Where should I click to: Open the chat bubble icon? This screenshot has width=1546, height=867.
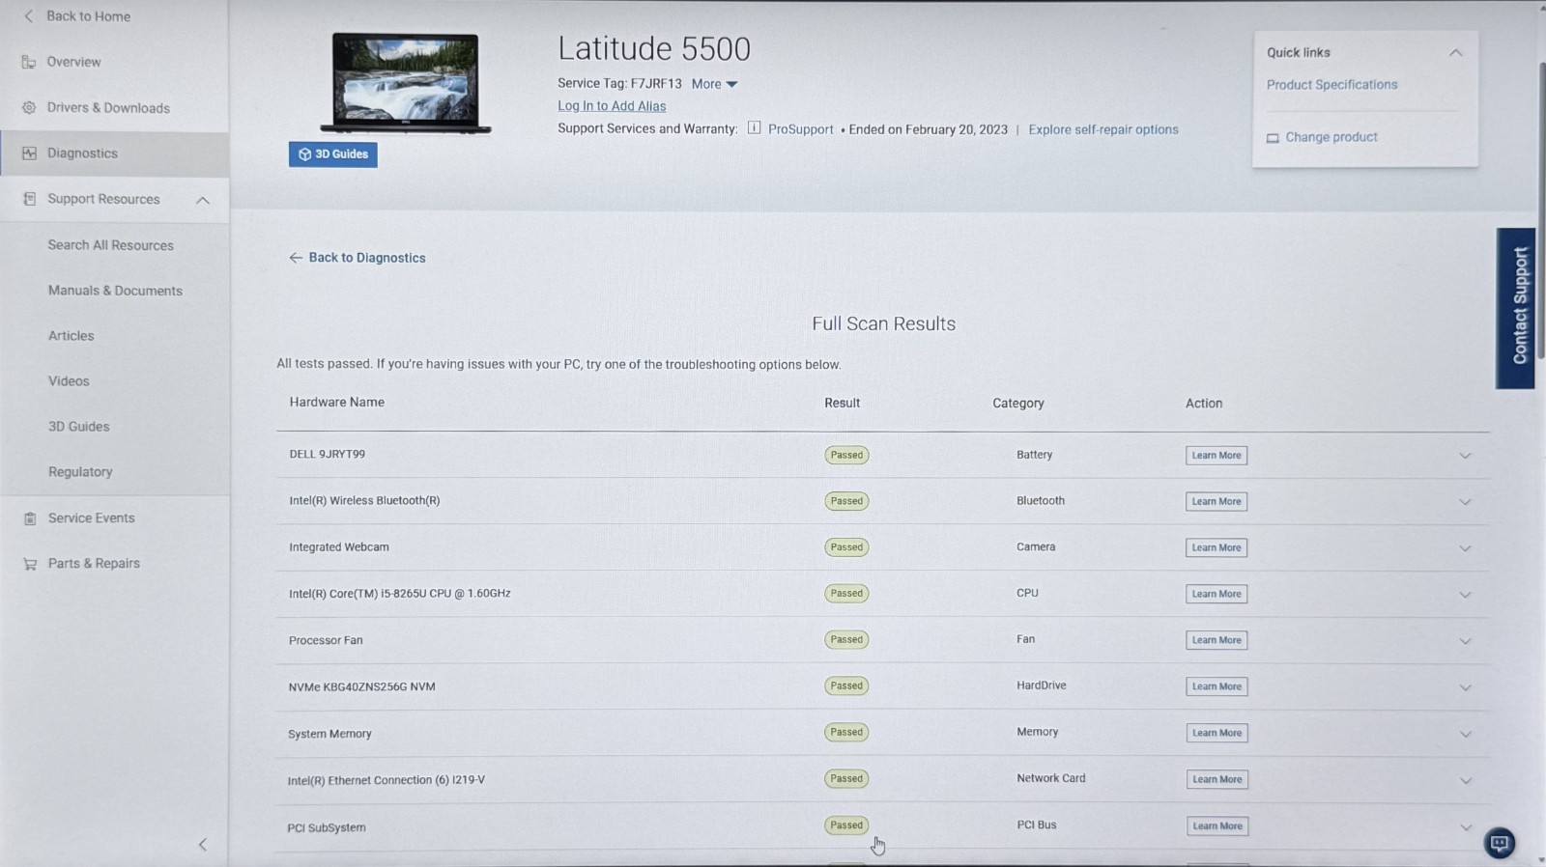pyautogui.click(x=1500, y=843)
